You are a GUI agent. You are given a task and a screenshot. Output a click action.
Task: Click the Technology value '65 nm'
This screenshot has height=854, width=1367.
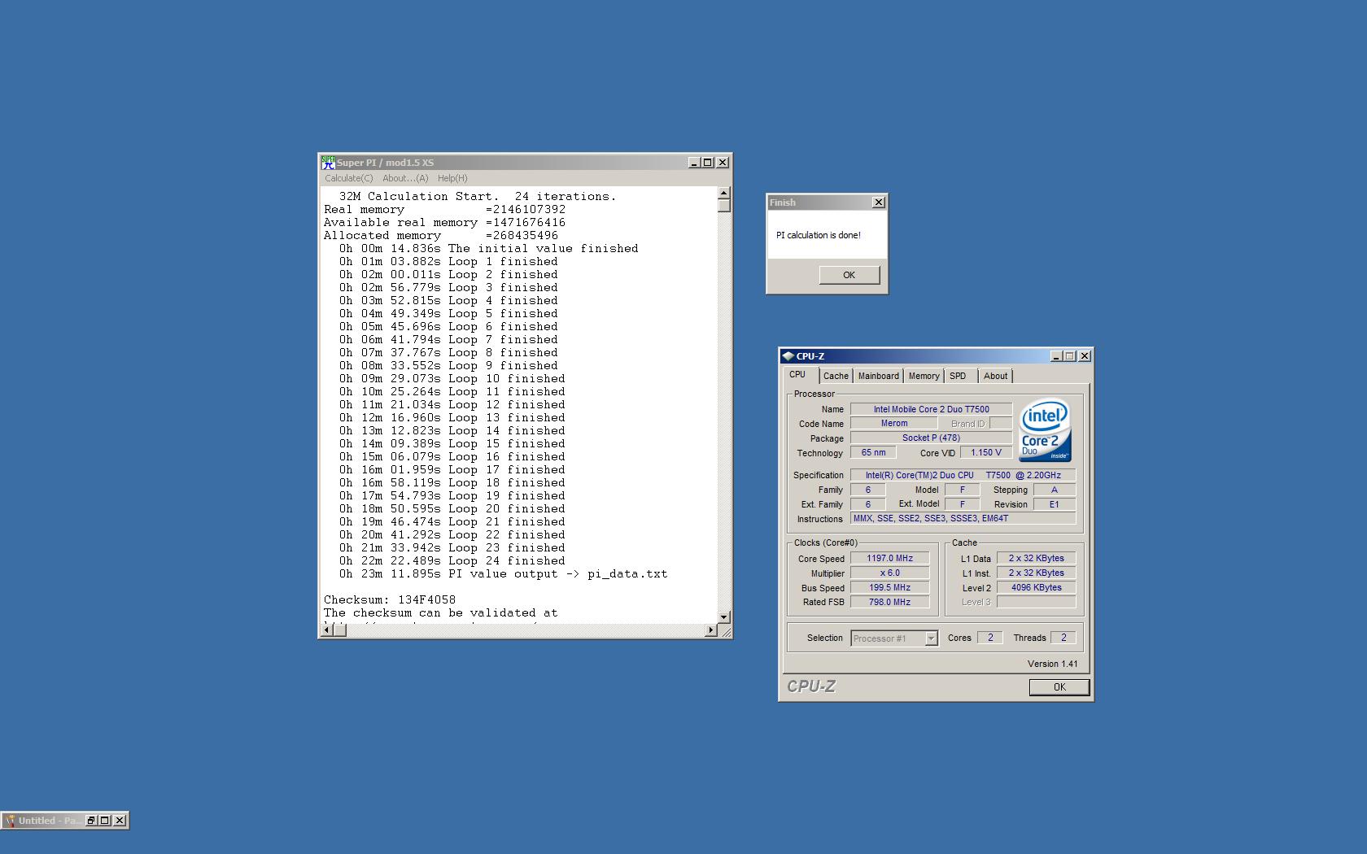click(x=873, y=452)
